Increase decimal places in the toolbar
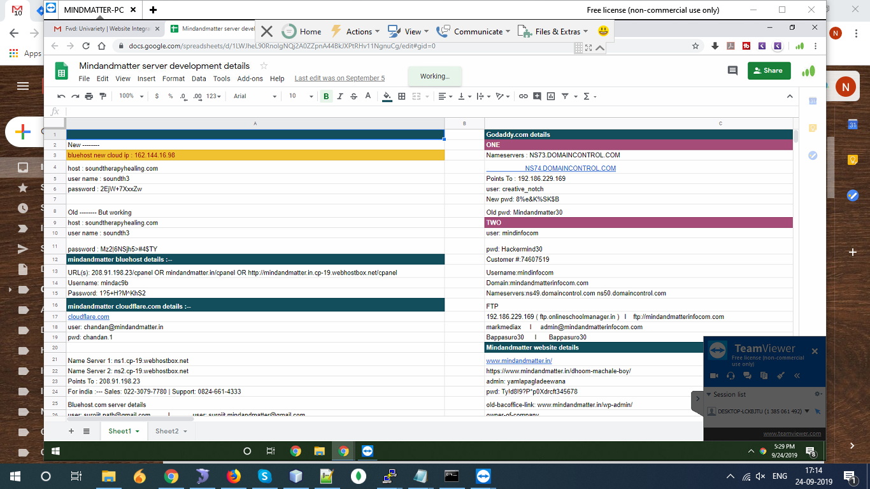The height and width of the screenshot is (489, 870). [x=197, y=96]
